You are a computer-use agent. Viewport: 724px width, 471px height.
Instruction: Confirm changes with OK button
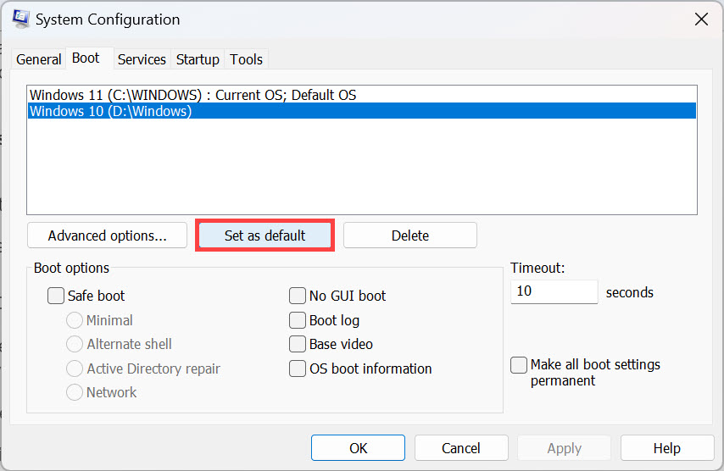click(x=358, y=448)
